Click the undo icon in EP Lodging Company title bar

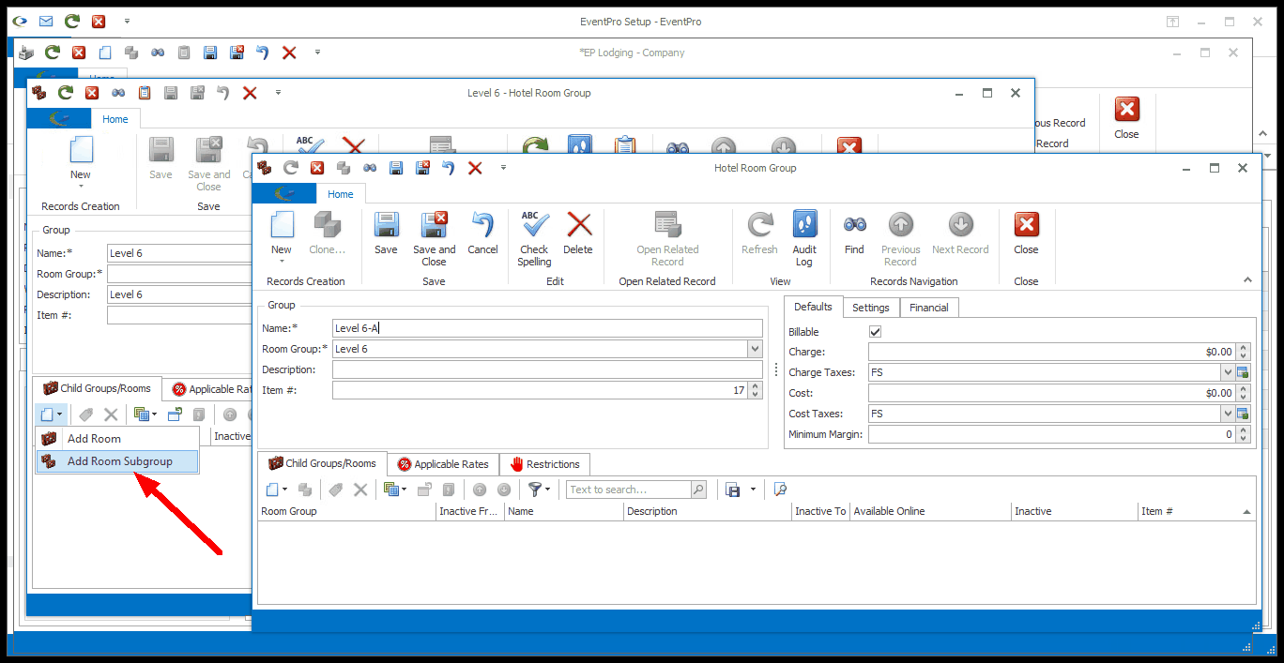pyautogui.click(x=263, y=53)
